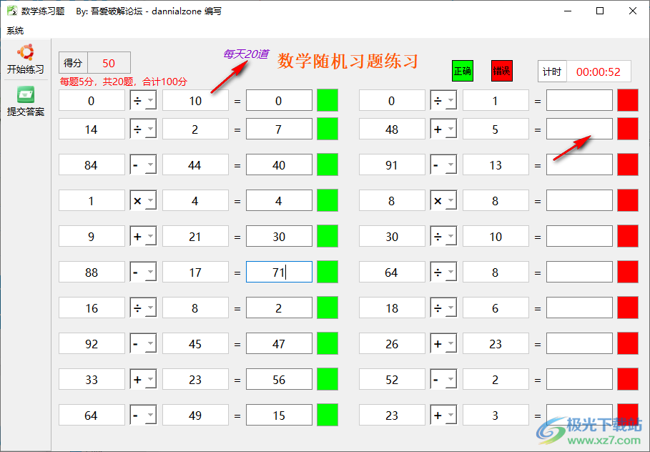This screenshot has height=452, width=650.
Task: Click the green indicator beside 0 ÷ 10
Action: 327,100
